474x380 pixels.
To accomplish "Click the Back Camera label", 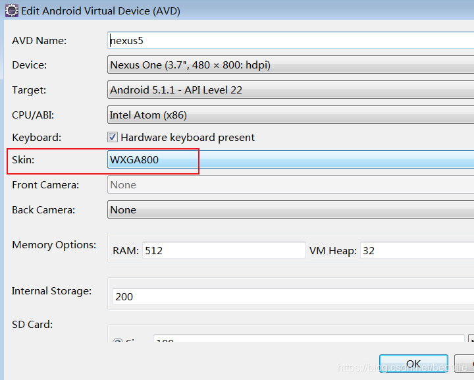I will click(43, 210).
